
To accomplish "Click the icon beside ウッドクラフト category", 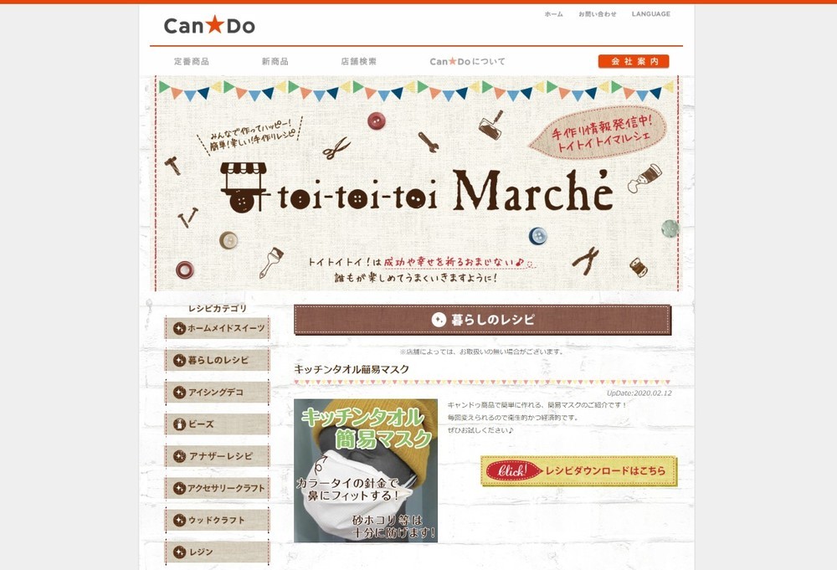I will (x=179, y=520).
